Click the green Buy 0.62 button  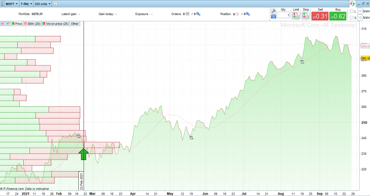(338, 16)
